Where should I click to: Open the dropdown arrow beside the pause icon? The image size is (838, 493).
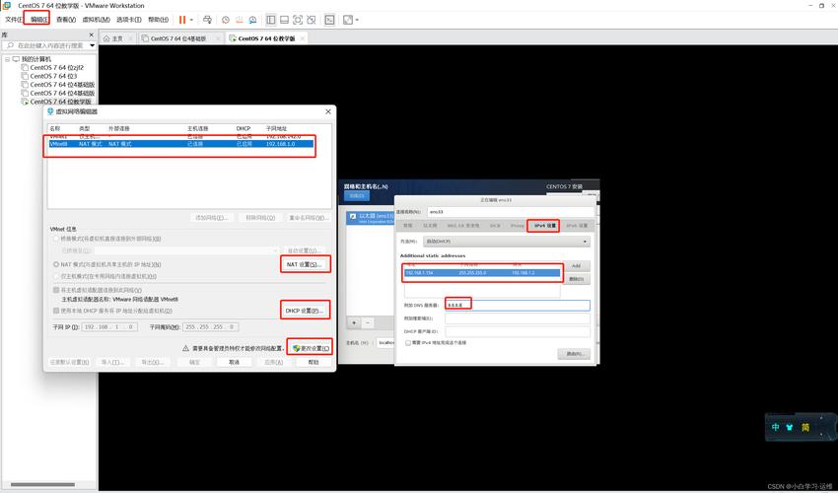(x=191, y=20)
